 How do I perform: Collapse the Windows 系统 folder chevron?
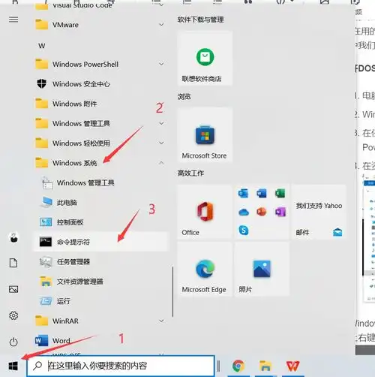161,163
